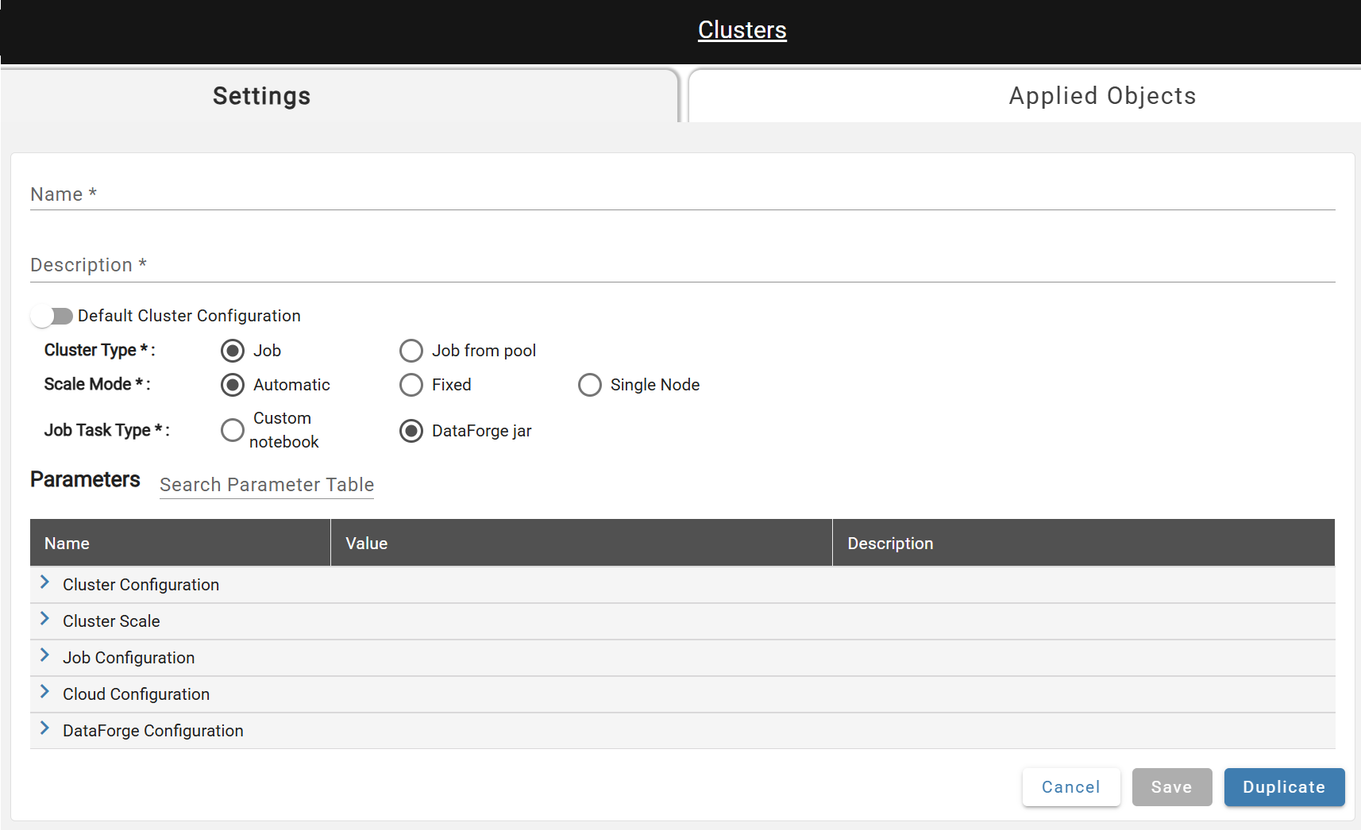Click the Save button
The image size is (1361, 830).
(x=1172, y=787)
